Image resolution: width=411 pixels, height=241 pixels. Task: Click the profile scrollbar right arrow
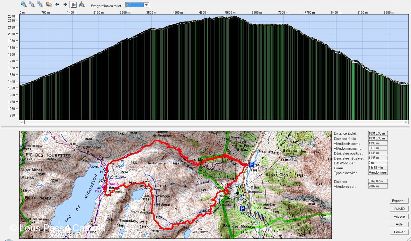coord(406,122)
